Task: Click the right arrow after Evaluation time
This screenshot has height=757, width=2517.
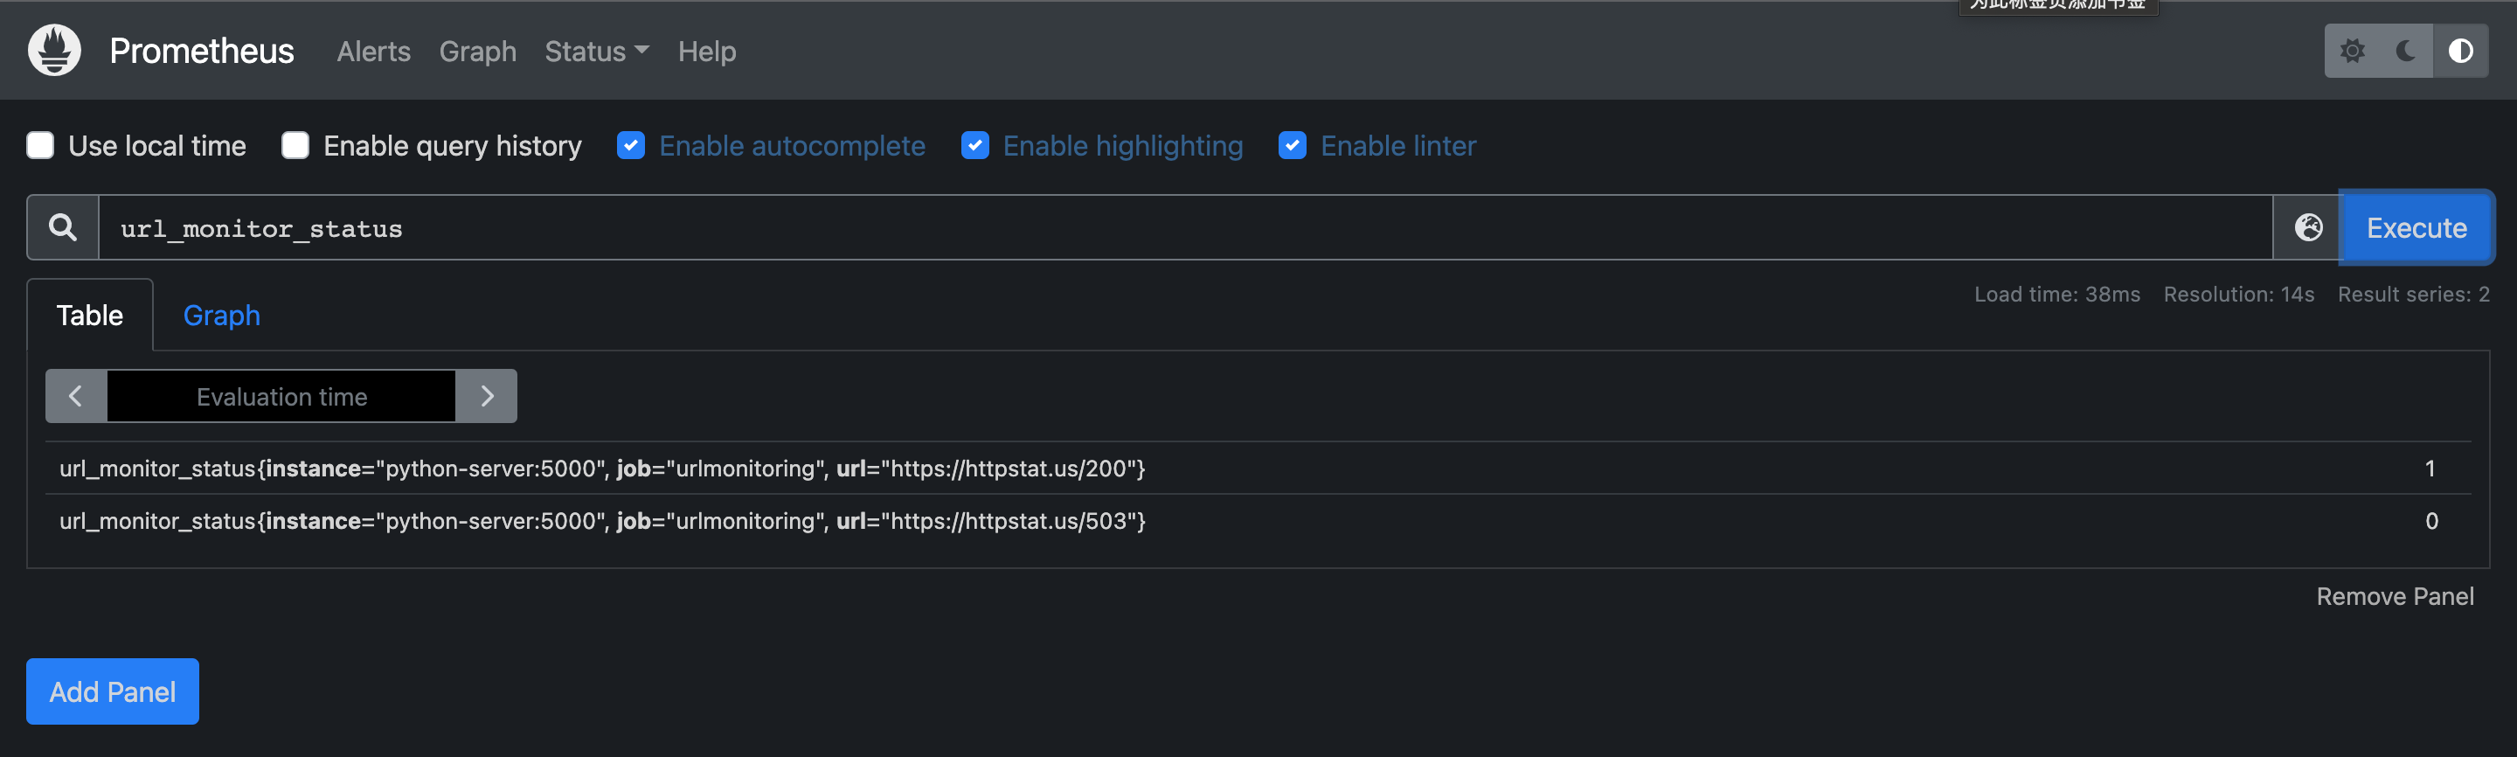Action: [x=487, y=396]
